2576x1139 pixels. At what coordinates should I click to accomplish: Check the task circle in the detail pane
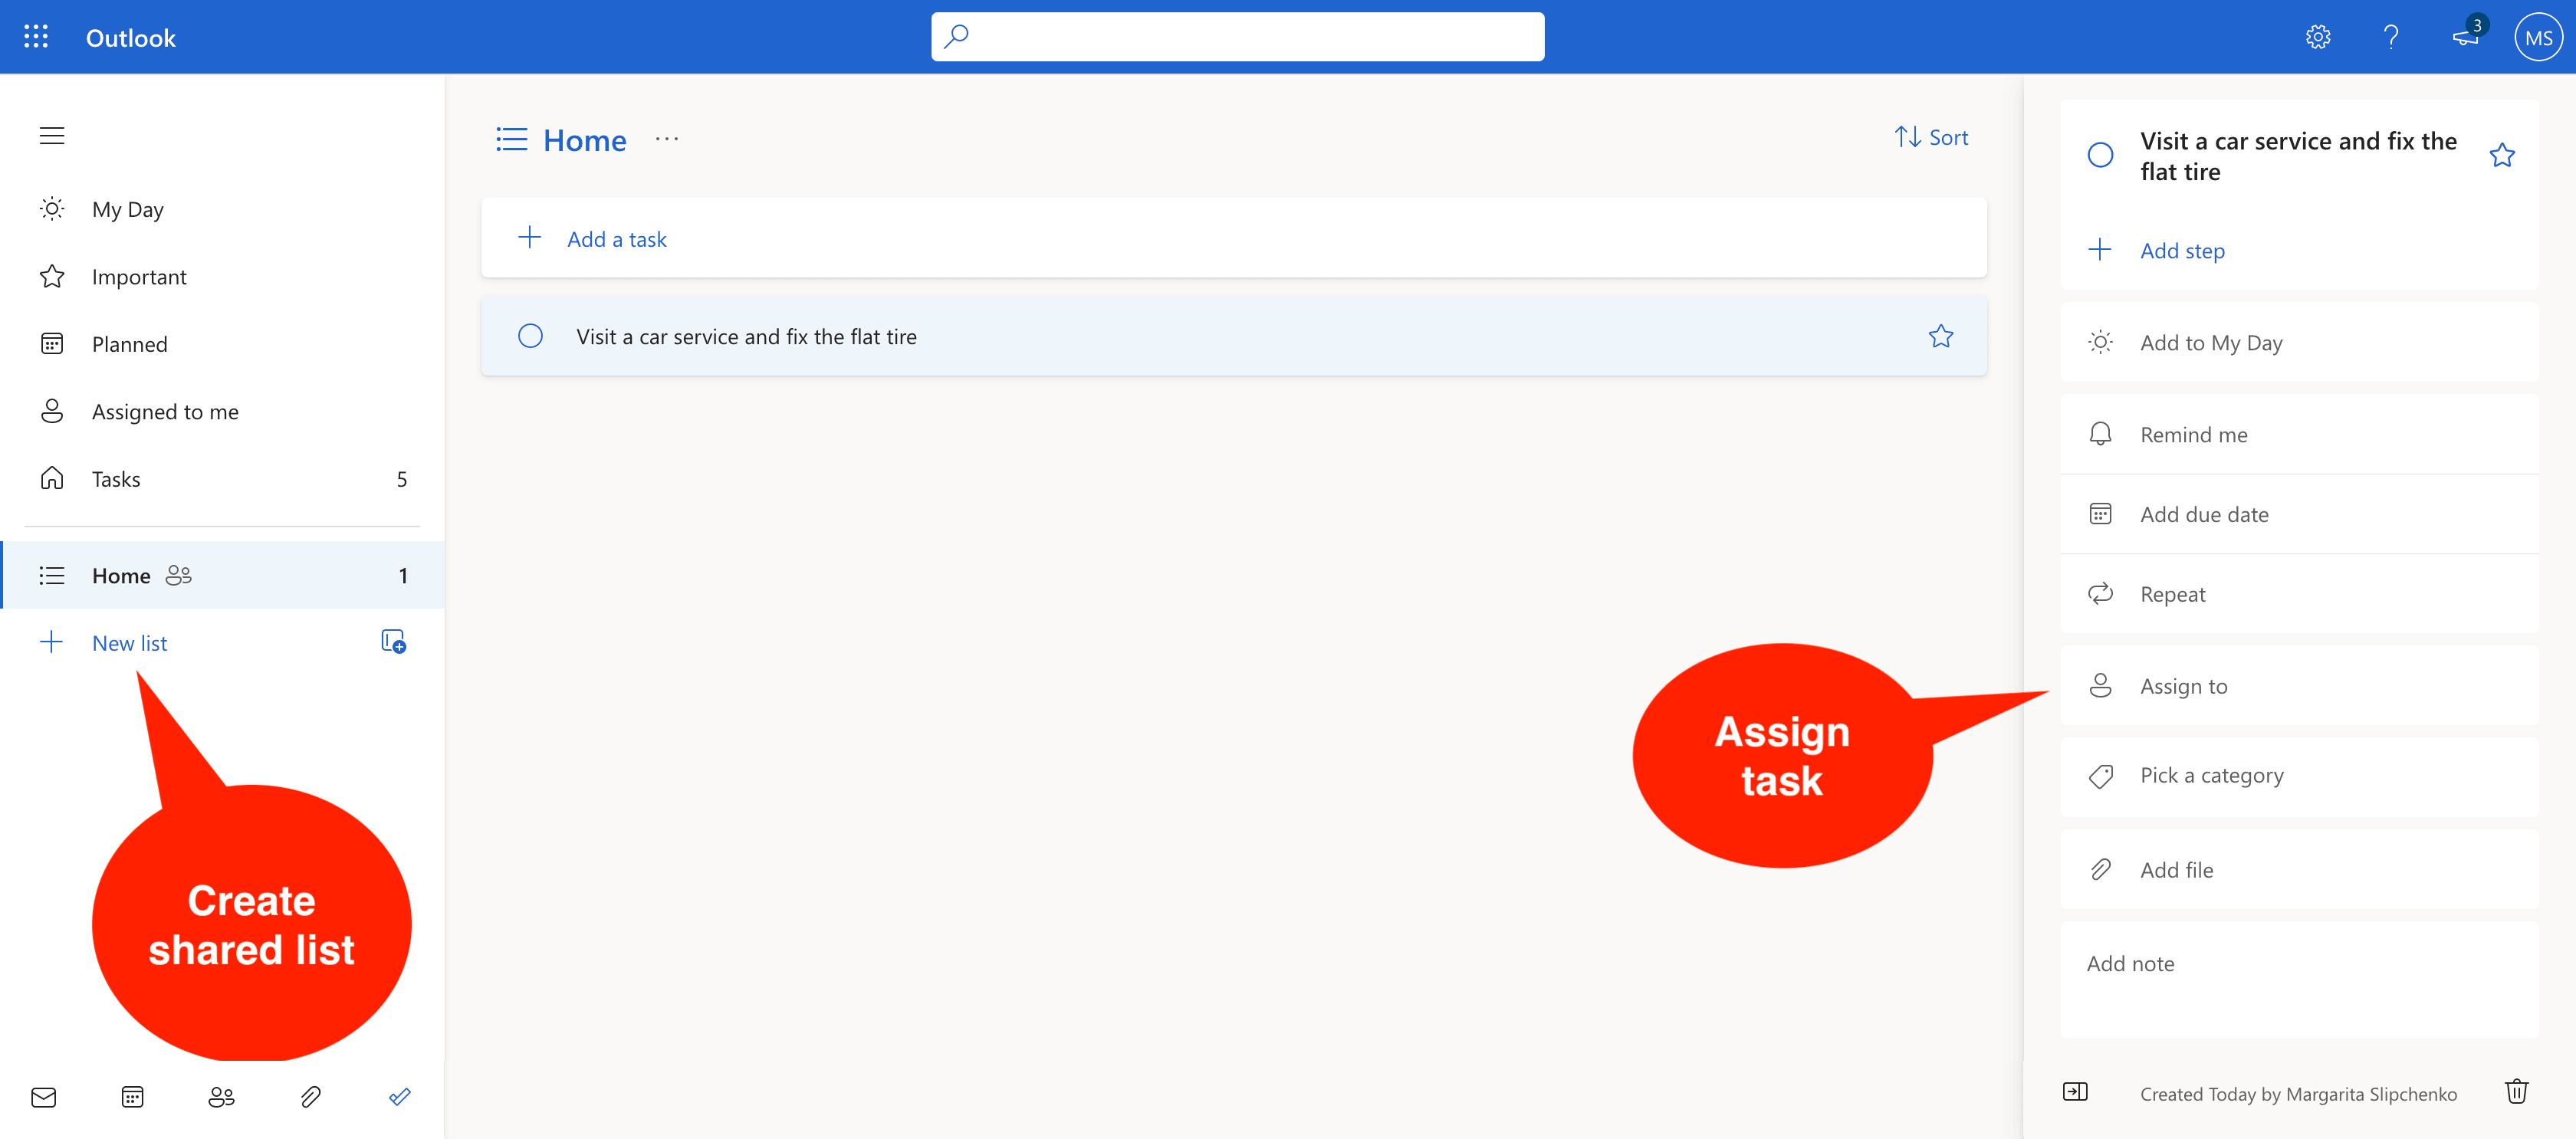click(x=2101, y=155)
